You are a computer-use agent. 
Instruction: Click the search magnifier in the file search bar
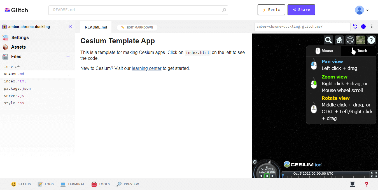pyautogui.click(x=224, y=10)
